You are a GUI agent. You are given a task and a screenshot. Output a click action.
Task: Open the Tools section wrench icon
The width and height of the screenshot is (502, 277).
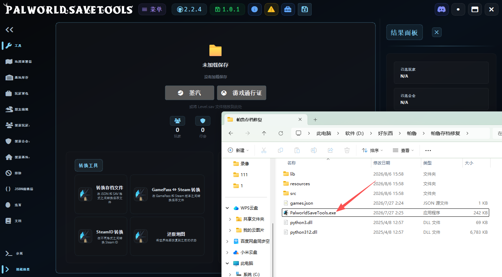coord(9,46)
